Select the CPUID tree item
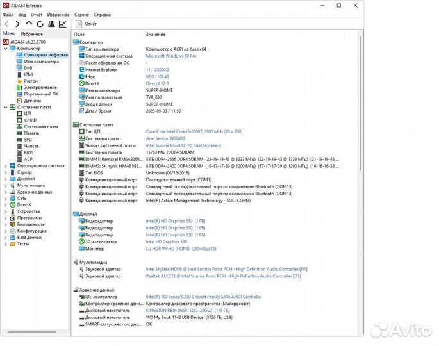 tap(27, 120)
